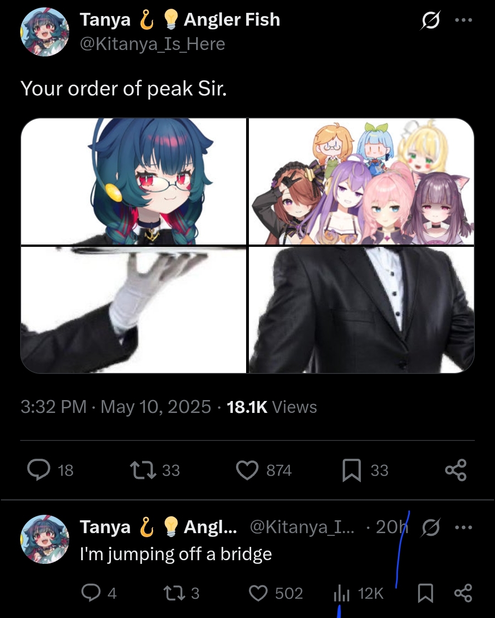
Task: Open the reply's 4 comments via comment icon
Action: tap(91, 593)
